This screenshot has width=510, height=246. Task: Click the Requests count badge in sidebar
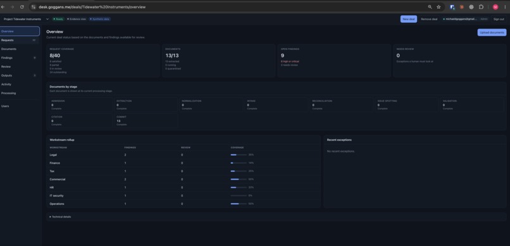coord(34,40)
